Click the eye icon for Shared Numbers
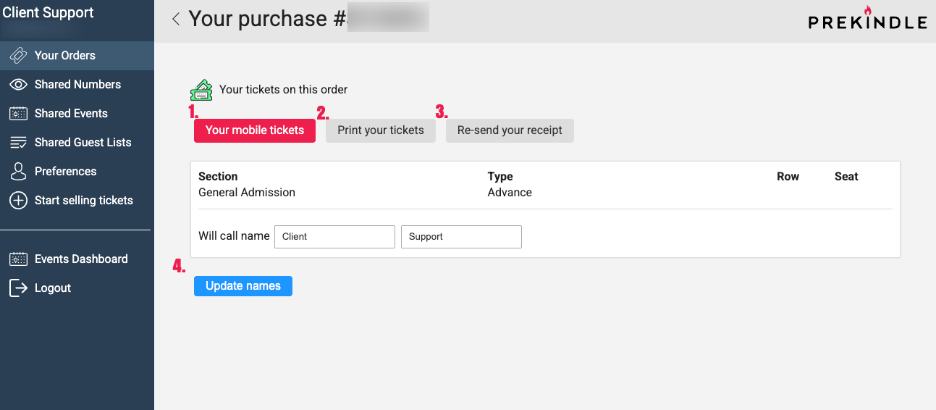Image resolution: width=936 pixels, height=410 pixels. coord(18,85)
